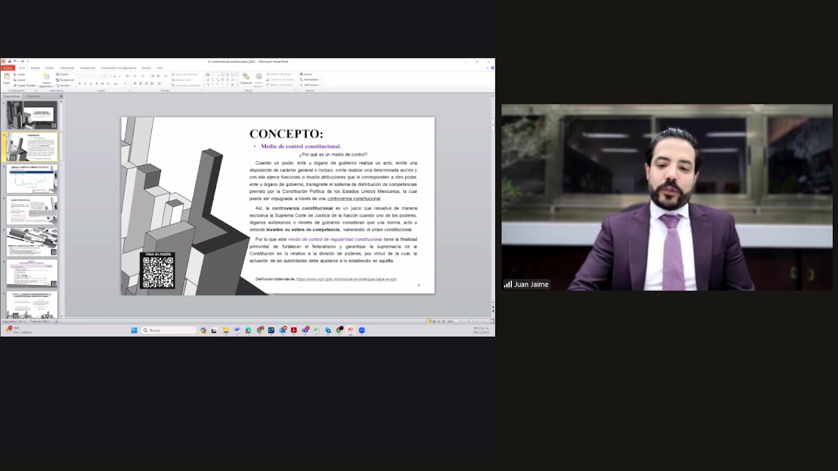Open the Sección dropdown

(64, 85)
